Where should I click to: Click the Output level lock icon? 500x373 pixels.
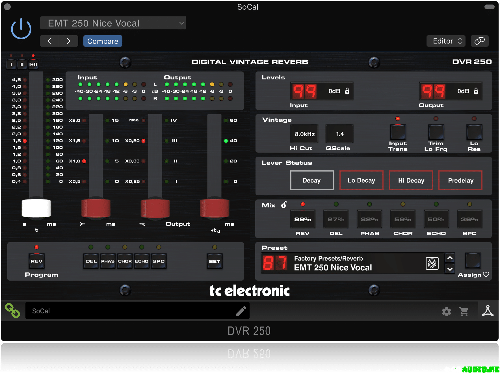pyautogui.click(x=476, y=91)
